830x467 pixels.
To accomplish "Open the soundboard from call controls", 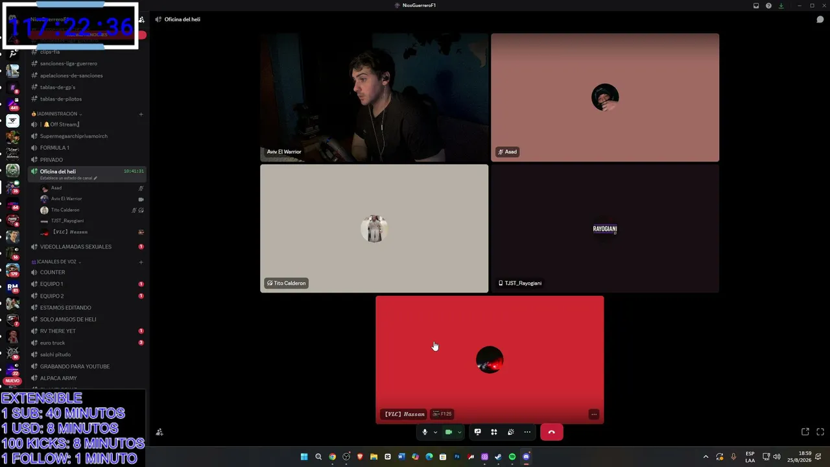I will pos(511,432).
